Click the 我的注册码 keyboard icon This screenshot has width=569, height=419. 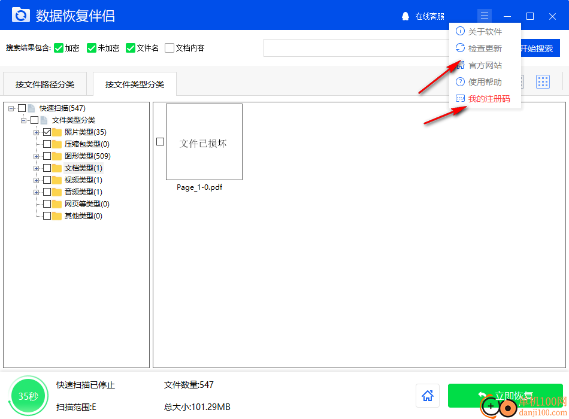coord(460,98)
